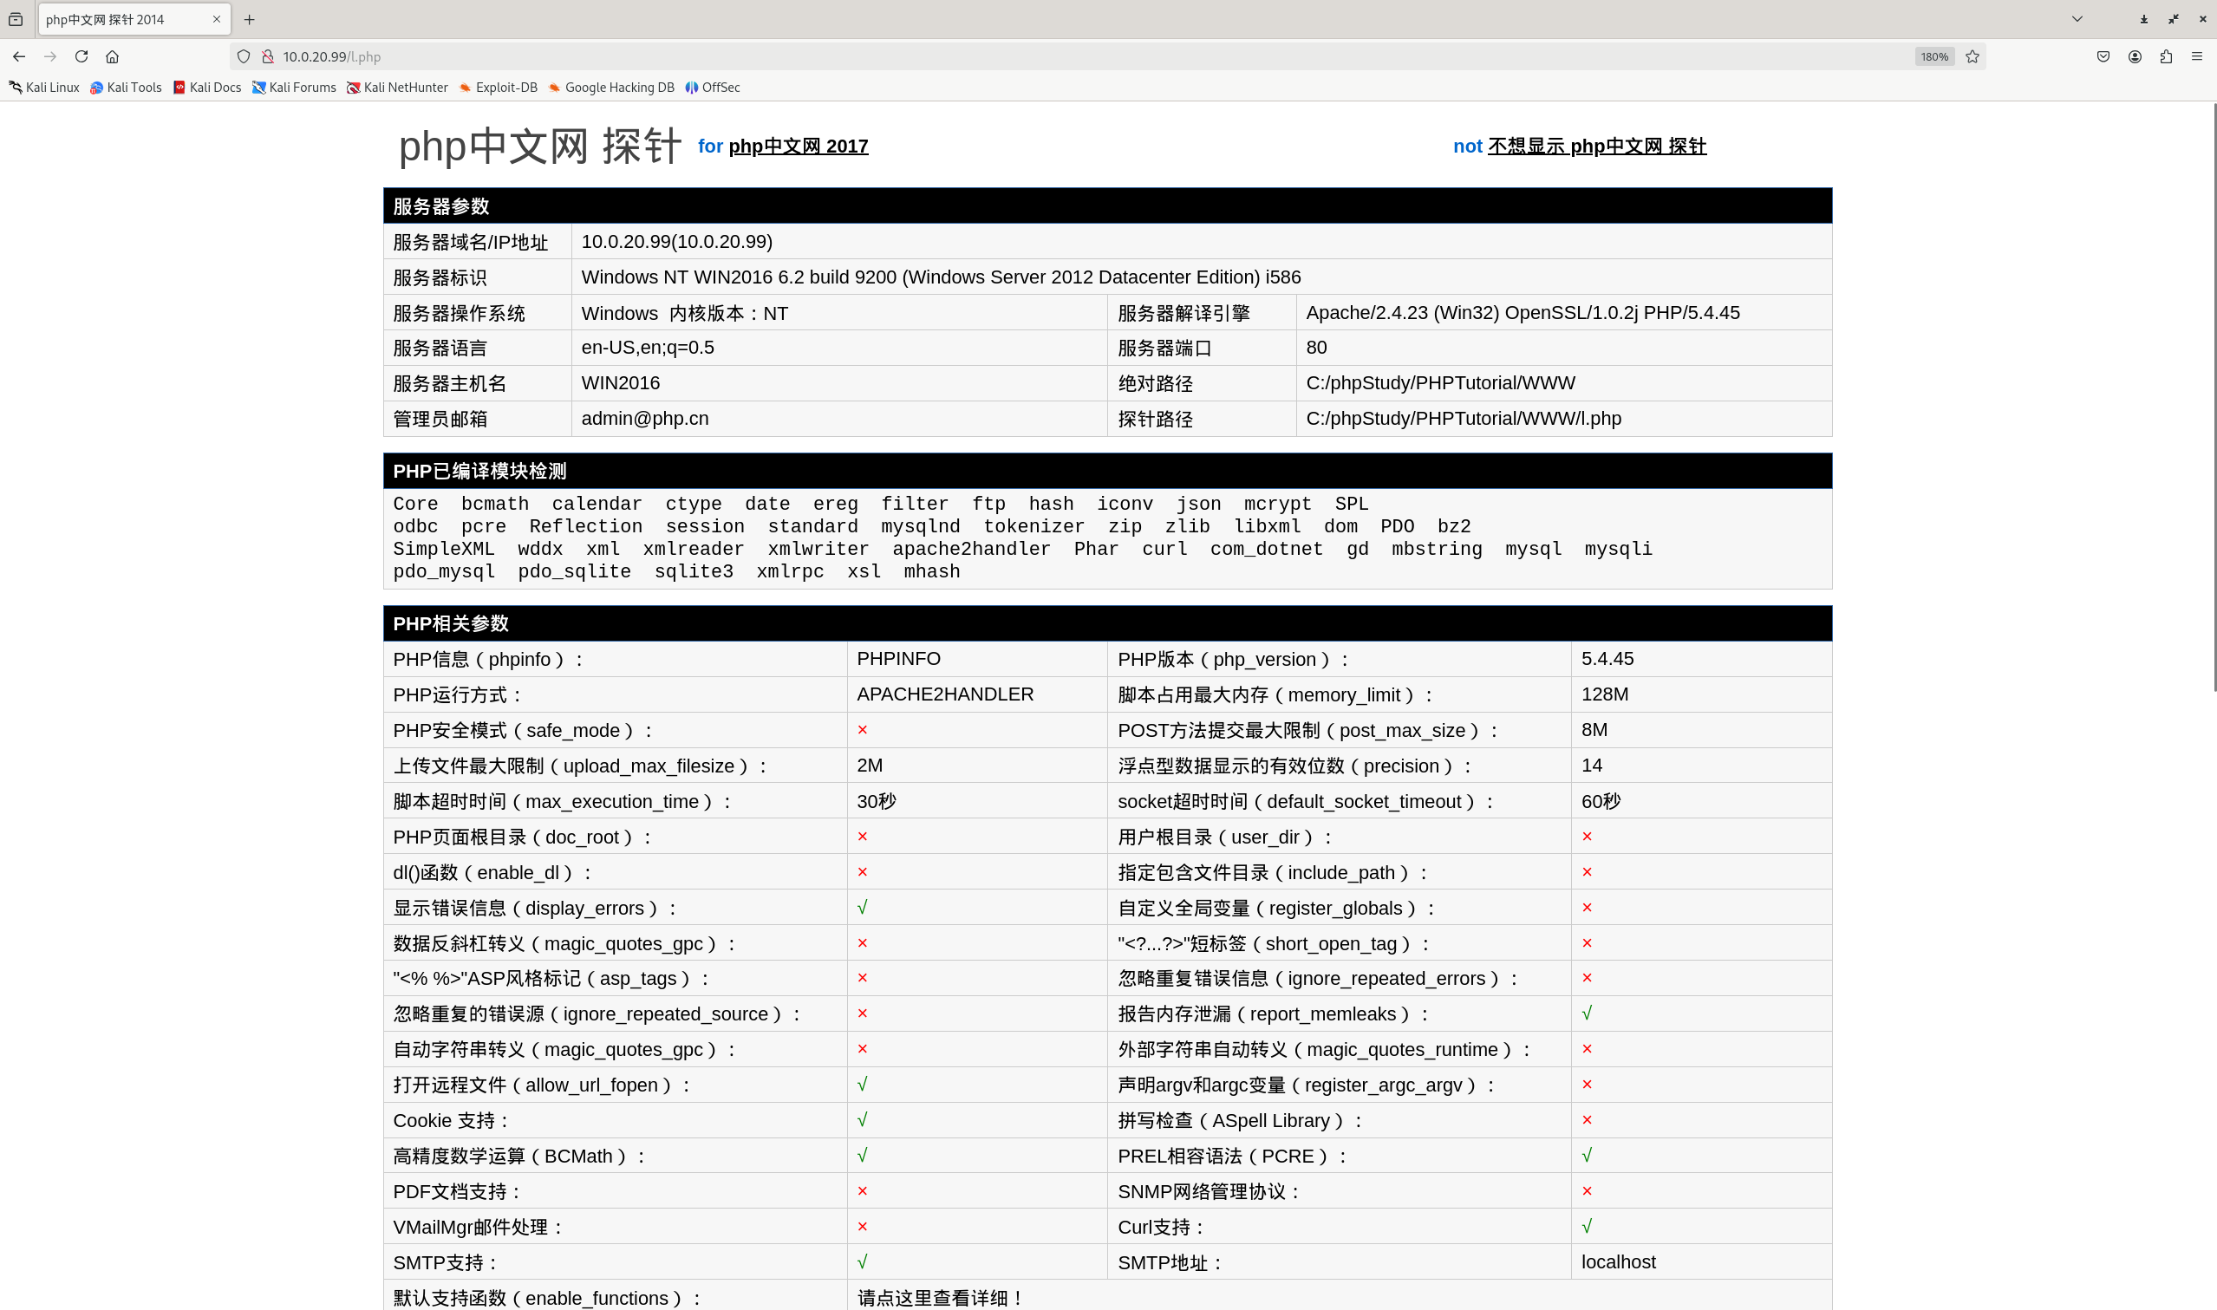This screenshot has height=1310, width=2217.
Task: Select the php中文网 探针 2014 tab
Action: 134,19
